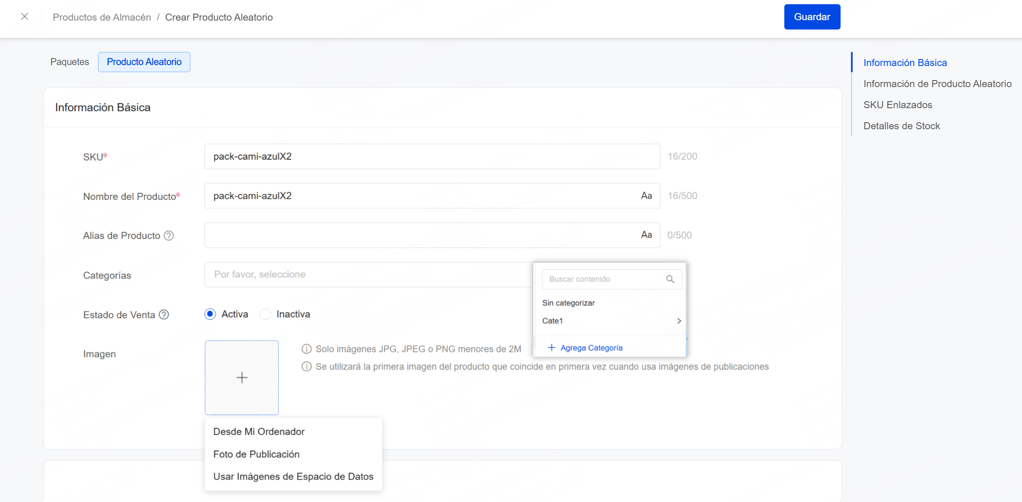Open Productos de Almacén breadcrumb
The height and width of the screenshot is (502, 1022).
pyautogui.click(x=102, y=17)
